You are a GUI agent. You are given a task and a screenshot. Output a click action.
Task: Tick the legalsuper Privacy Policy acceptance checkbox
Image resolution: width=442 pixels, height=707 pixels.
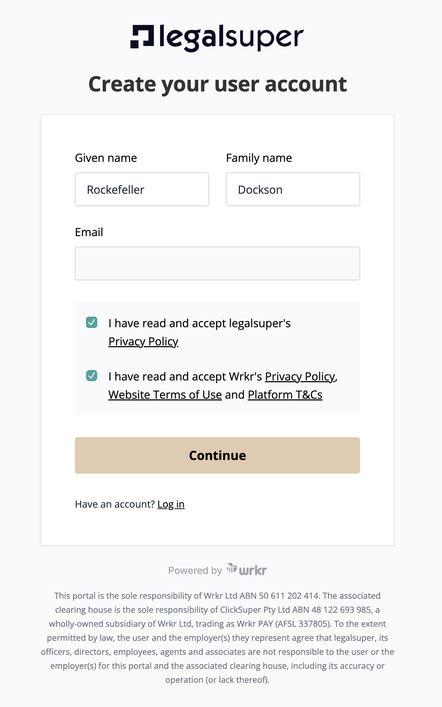[x=92, y=322]
